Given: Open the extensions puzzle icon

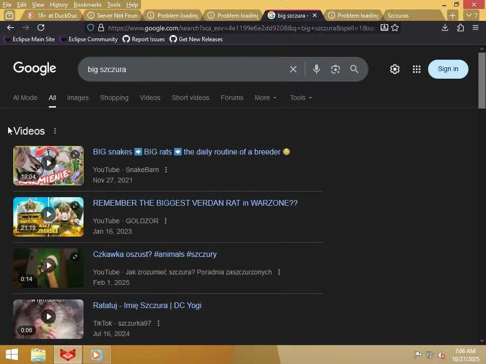Looking at the screenshot, I should [x=460, y=27].
